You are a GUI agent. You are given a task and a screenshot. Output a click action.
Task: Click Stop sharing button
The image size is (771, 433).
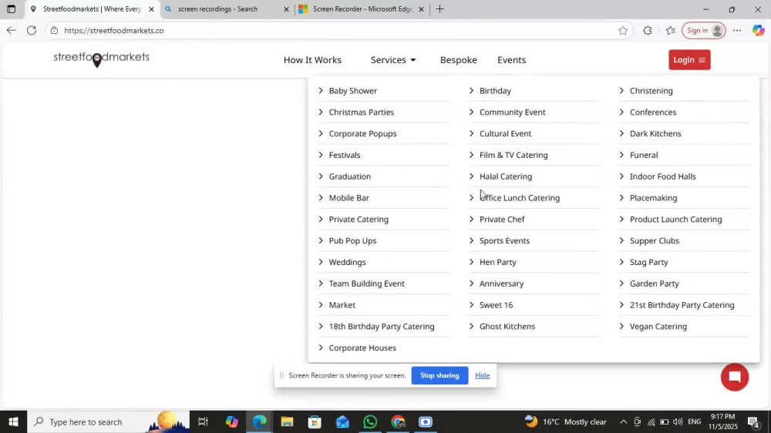click(x=439, y=375)
